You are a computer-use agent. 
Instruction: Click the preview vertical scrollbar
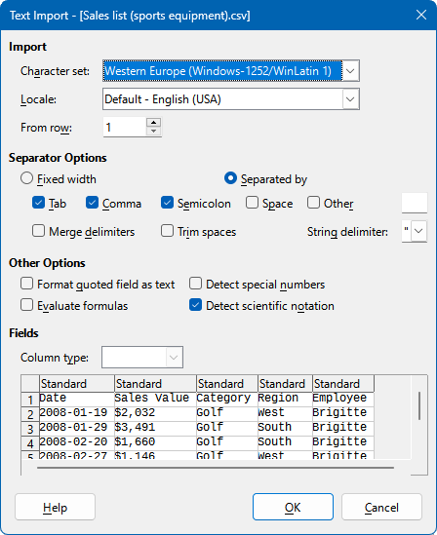tap(419, 405)
